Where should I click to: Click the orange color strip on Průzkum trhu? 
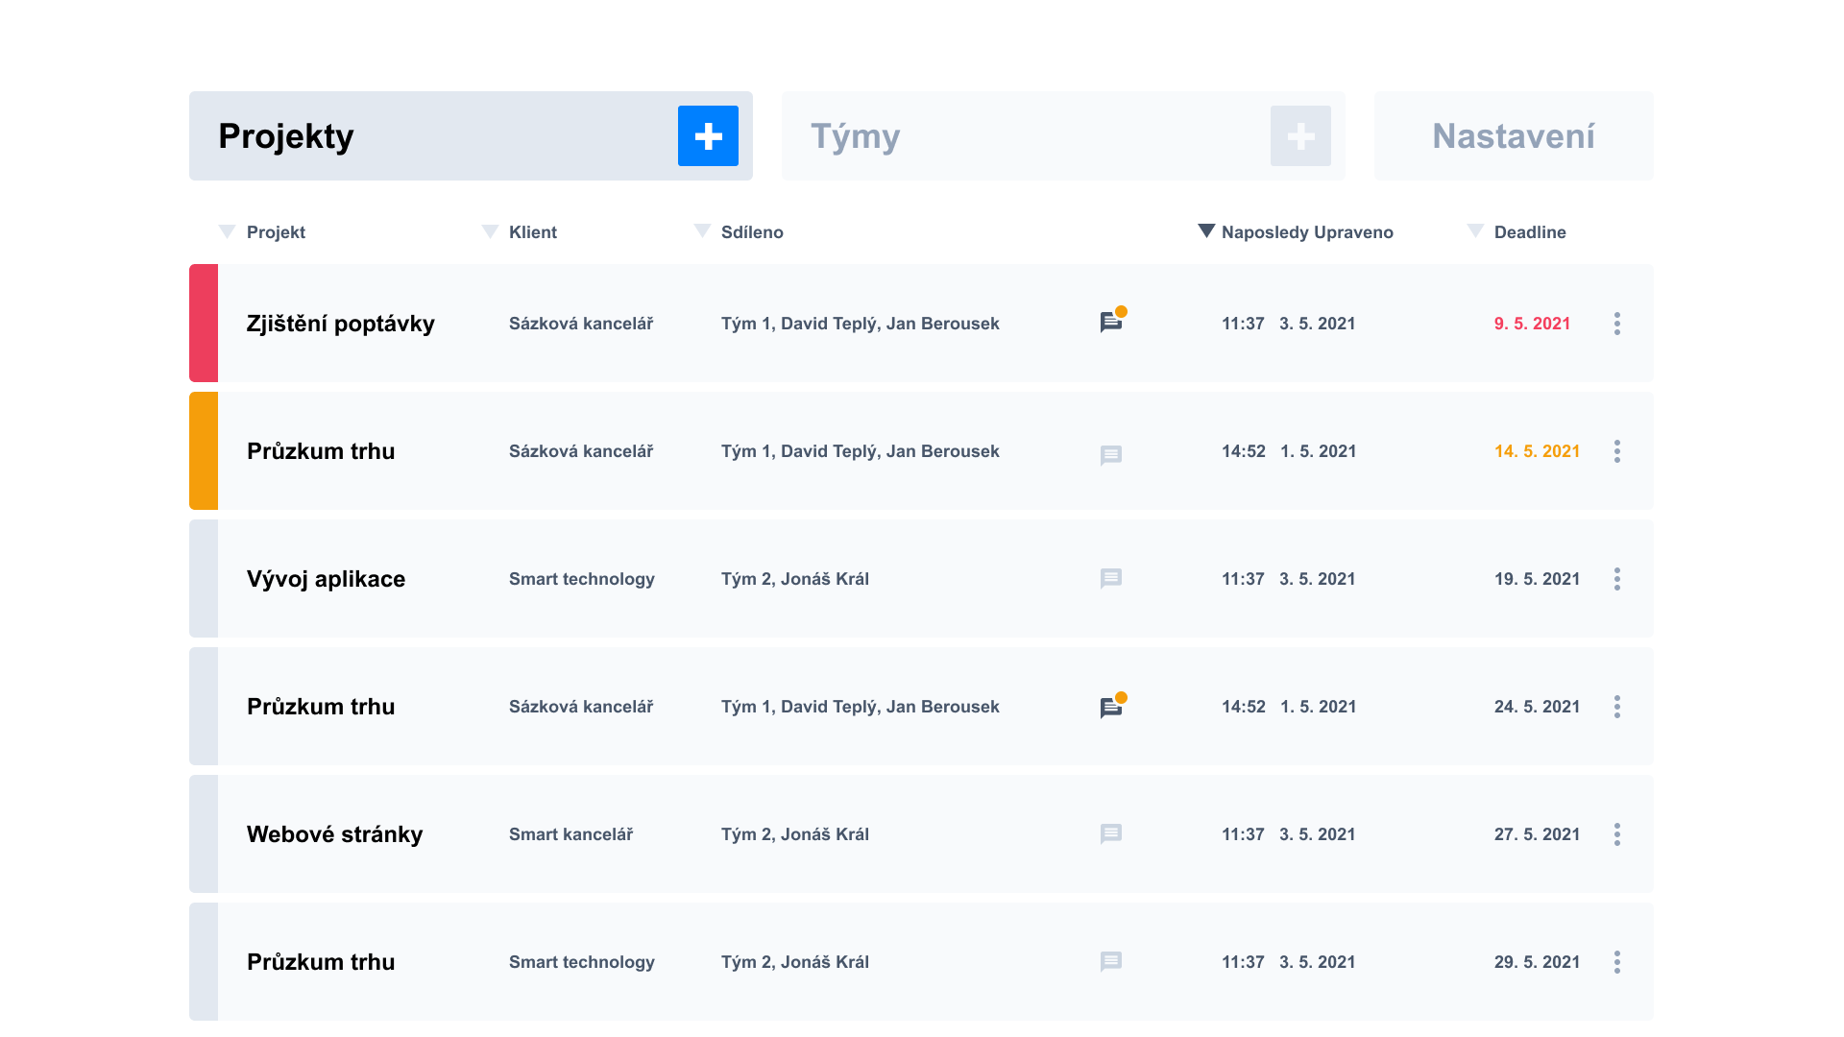[x=204, y=451]
